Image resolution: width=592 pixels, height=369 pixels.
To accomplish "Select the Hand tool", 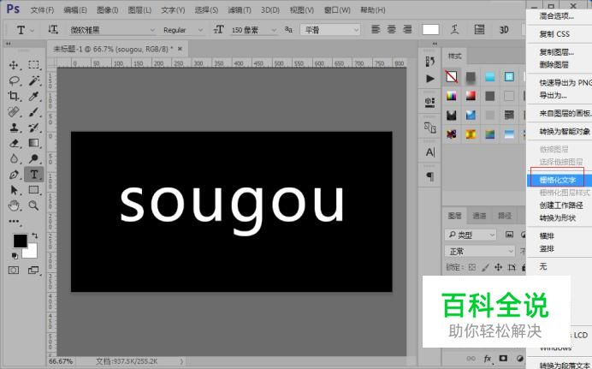I will click(x=14, y=205).
